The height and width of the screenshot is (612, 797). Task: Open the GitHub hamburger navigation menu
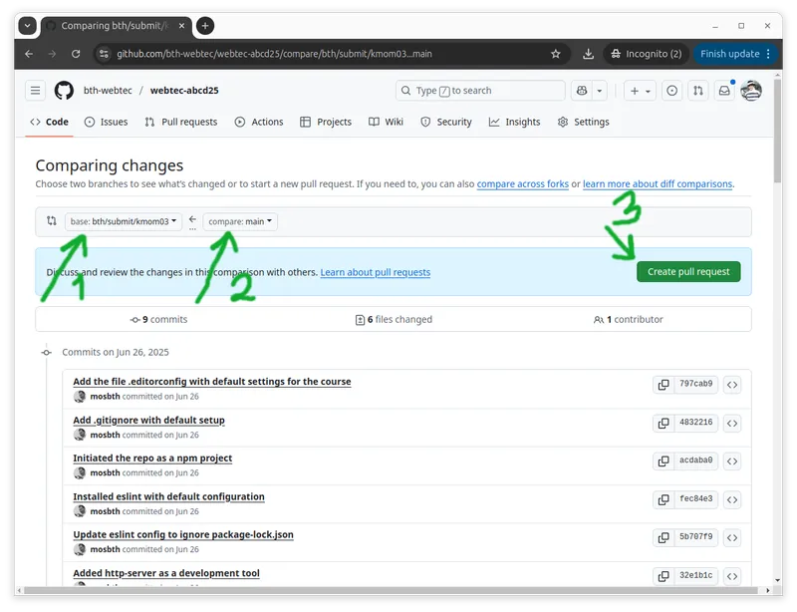[36, 91]
